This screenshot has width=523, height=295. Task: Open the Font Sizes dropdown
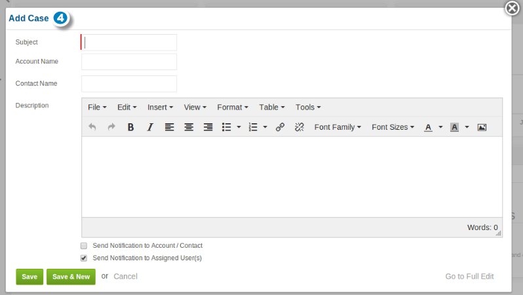pos(393,127)
